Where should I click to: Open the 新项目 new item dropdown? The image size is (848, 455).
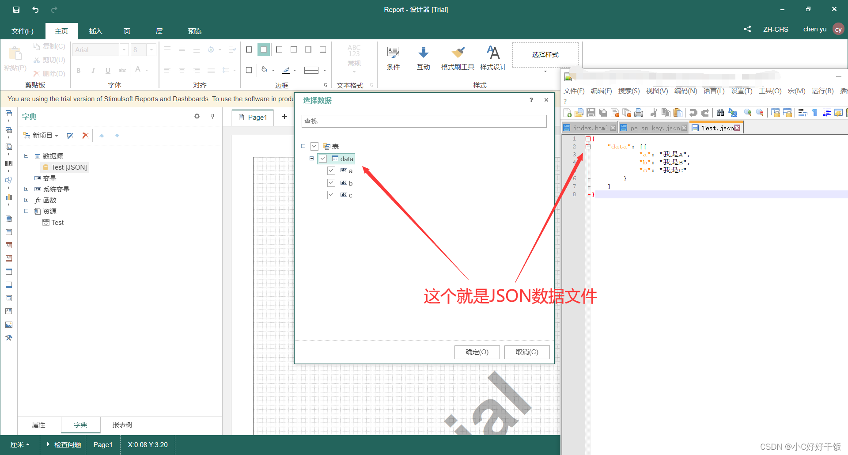[41, 136]
